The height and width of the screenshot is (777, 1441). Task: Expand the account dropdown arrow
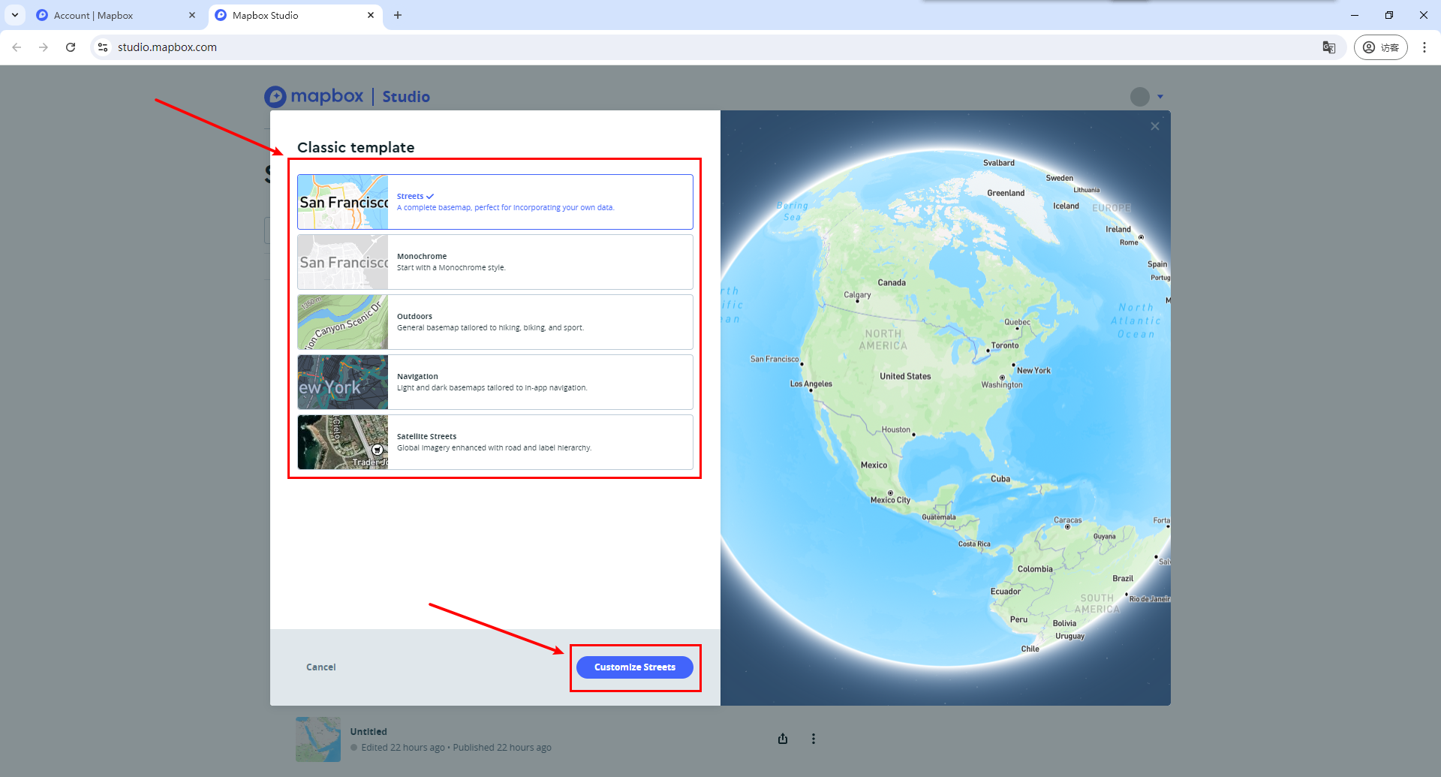tap(1160, 97)
